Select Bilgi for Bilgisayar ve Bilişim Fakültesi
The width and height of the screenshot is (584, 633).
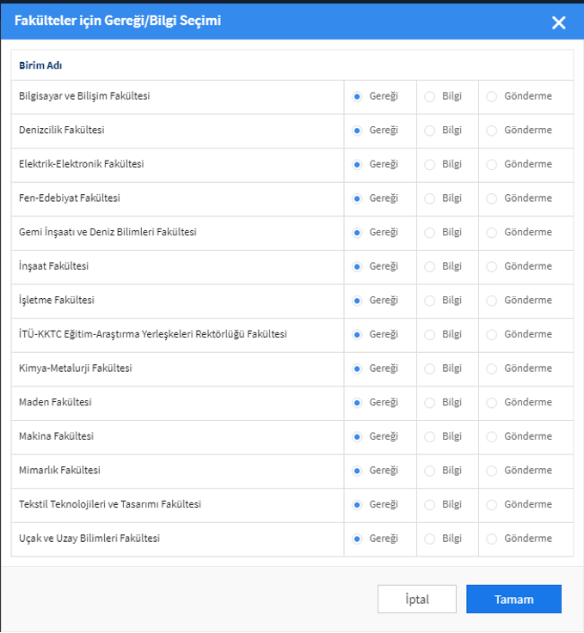[x=429, y=96]
